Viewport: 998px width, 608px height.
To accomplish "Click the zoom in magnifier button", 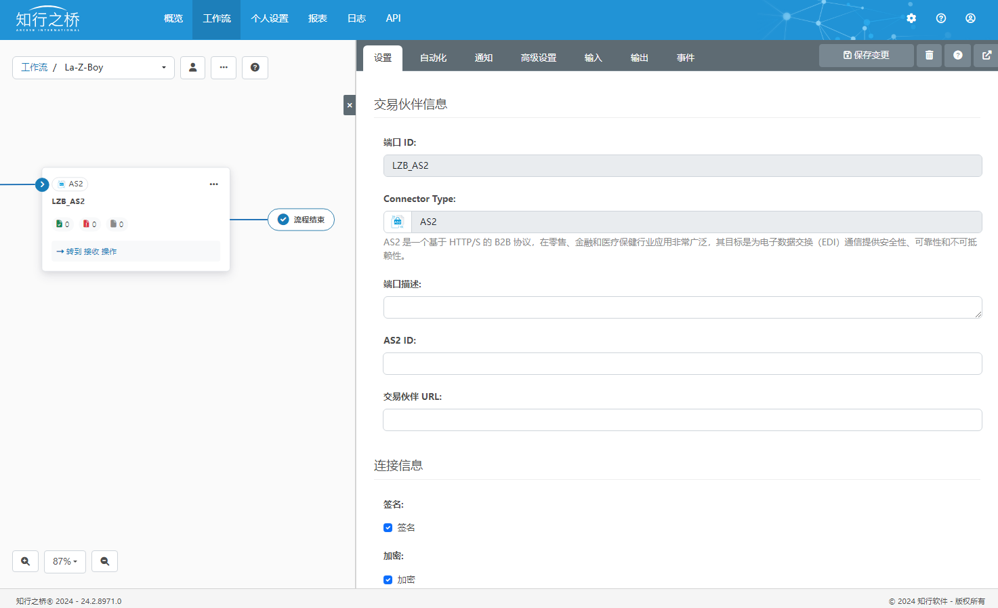I will (x=25, y=561).
